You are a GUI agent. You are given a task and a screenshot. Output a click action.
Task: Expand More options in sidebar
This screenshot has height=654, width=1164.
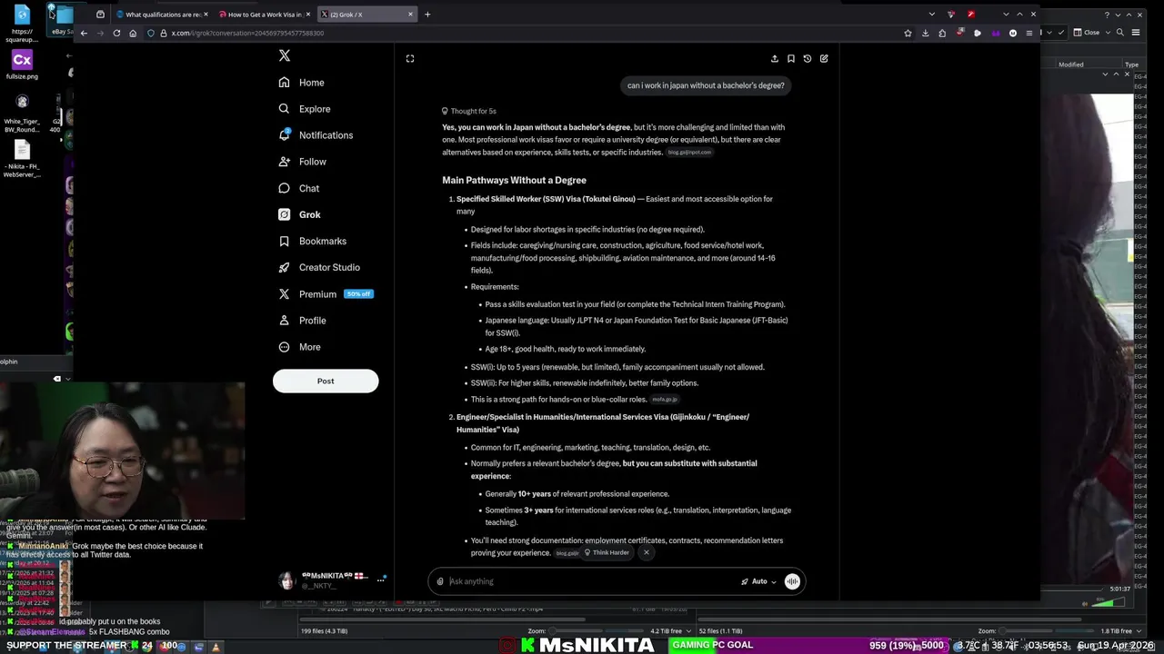click(x=300, y=347)
